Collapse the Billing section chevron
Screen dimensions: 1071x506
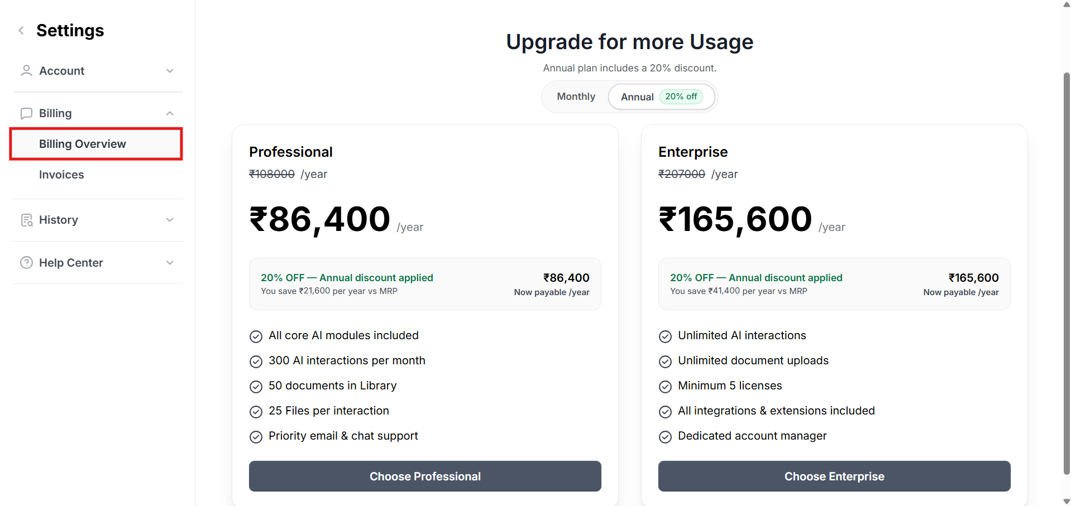(170, 113)
